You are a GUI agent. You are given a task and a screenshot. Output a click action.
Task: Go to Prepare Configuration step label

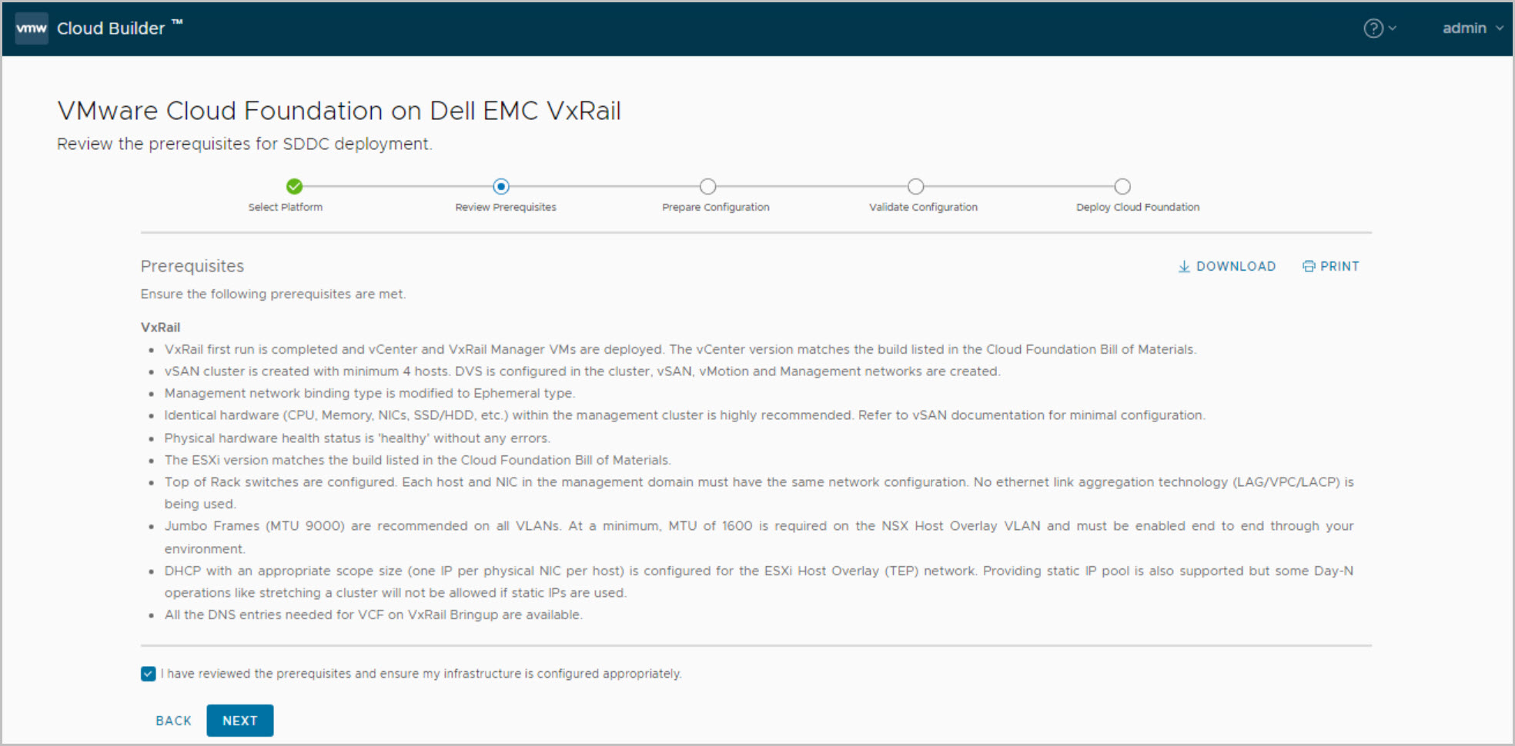pos(716,207)
